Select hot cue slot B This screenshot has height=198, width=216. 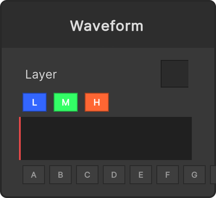pos(60,175)
